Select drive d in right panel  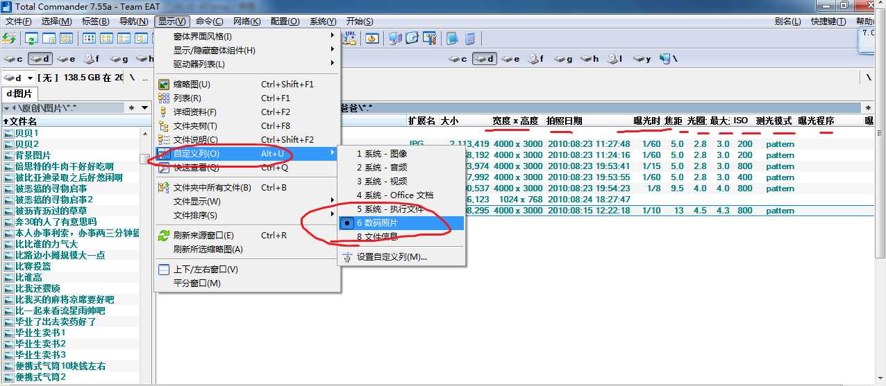[485, 59]
